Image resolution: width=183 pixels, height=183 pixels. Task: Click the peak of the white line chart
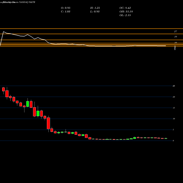point(3,32)
